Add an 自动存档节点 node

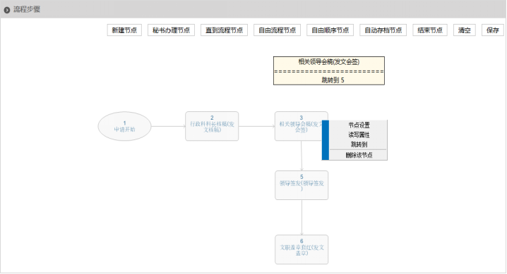coord(383,30)
